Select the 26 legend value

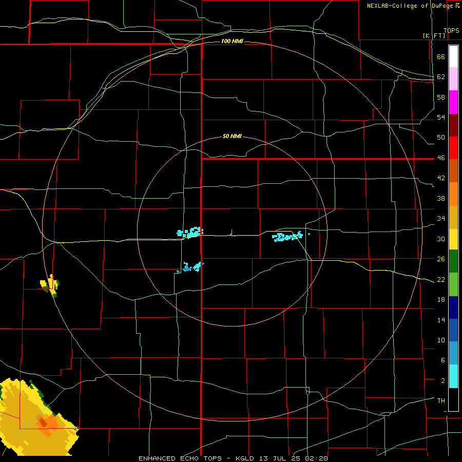click(441, 259)
